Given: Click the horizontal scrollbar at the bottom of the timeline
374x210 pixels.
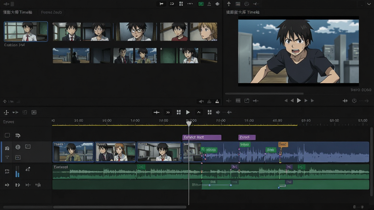Looking at the screenshot, I should [x=119, y=207].
